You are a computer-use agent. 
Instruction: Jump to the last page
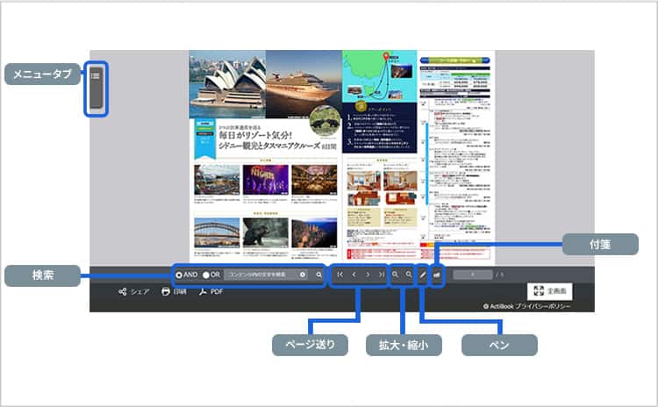(x=381, y=275)
